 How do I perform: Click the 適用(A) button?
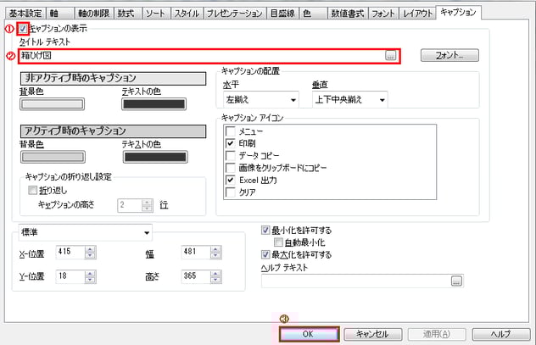coord(437,334)
